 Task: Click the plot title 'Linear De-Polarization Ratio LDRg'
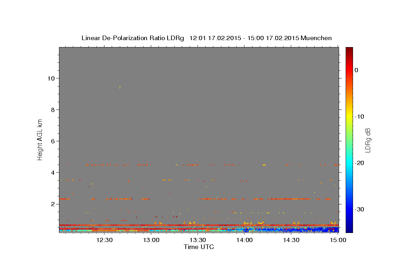(133, 38)
